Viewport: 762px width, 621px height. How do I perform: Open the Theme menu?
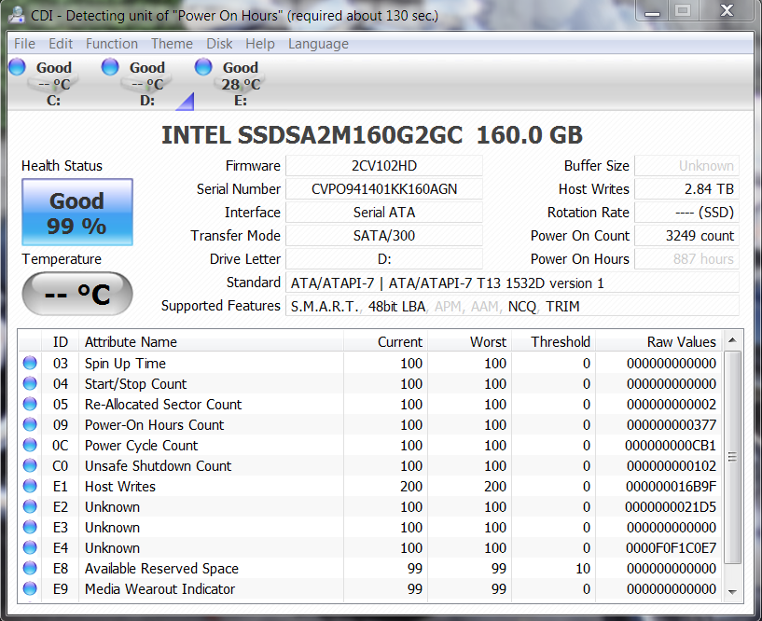[172, 44]
